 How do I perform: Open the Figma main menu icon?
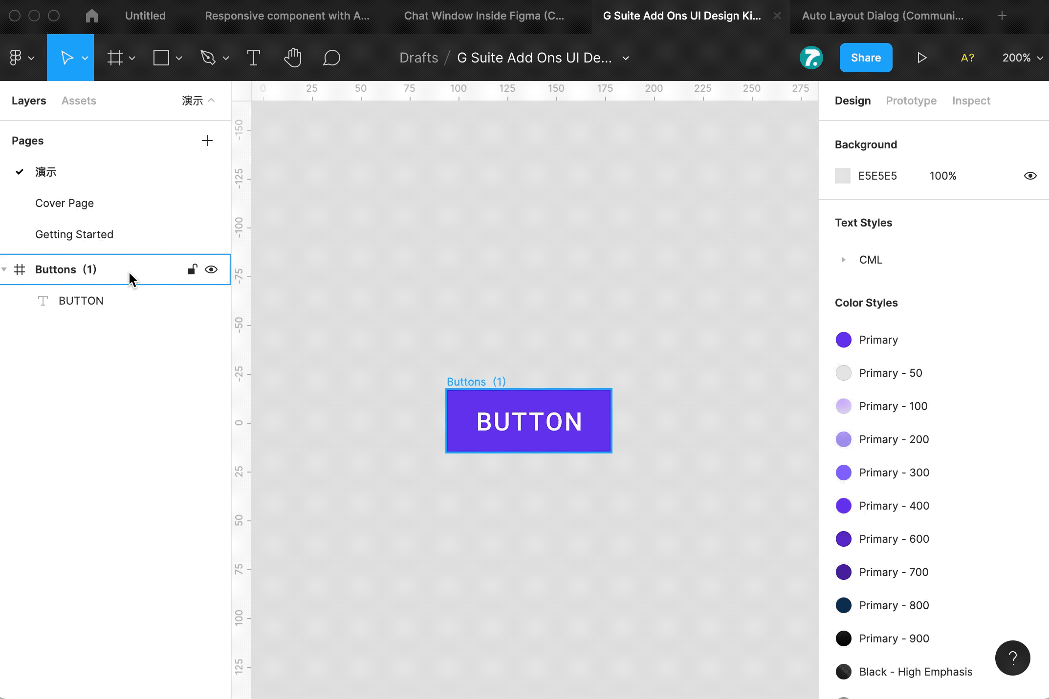point(16,58)
